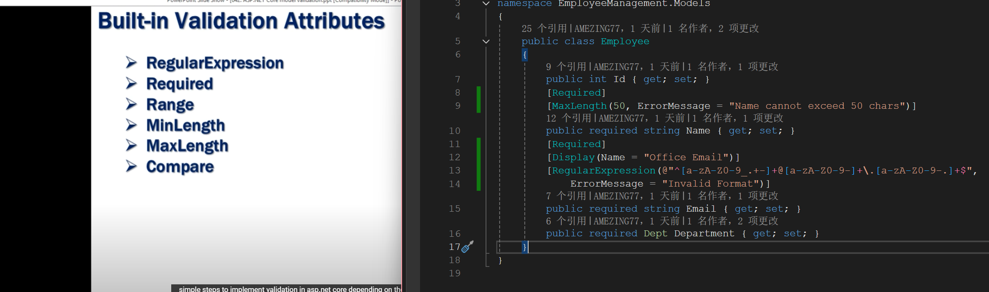Click 'ErrorMessage' on line 14
The width and height of the screenshot is (989, 292).
click(x=607, y=184)
